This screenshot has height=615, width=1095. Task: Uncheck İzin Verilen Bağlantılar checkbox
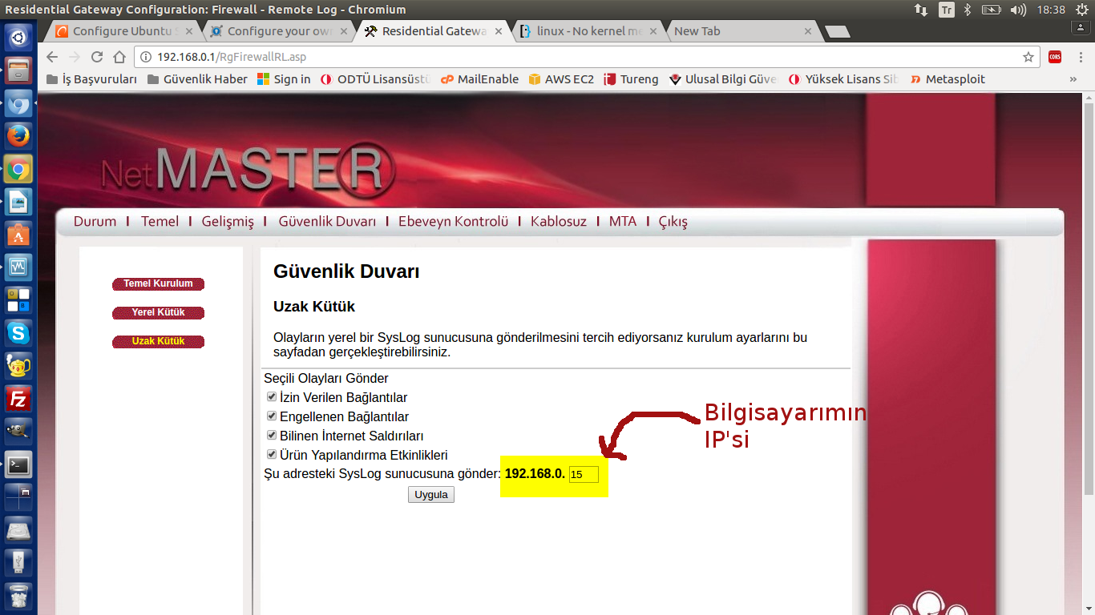pos(272,396)
